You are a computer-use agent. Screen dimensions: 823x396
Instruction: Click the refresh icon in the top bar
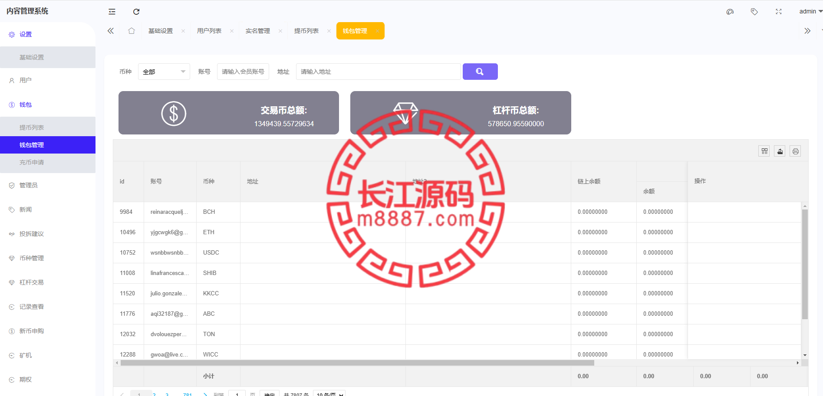click(136, 12)
